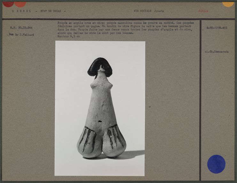The width and height of the screenshot is (237, 183).
Task: Click the inventory number 'M.H. 30.32.244'
Action: 21,28
